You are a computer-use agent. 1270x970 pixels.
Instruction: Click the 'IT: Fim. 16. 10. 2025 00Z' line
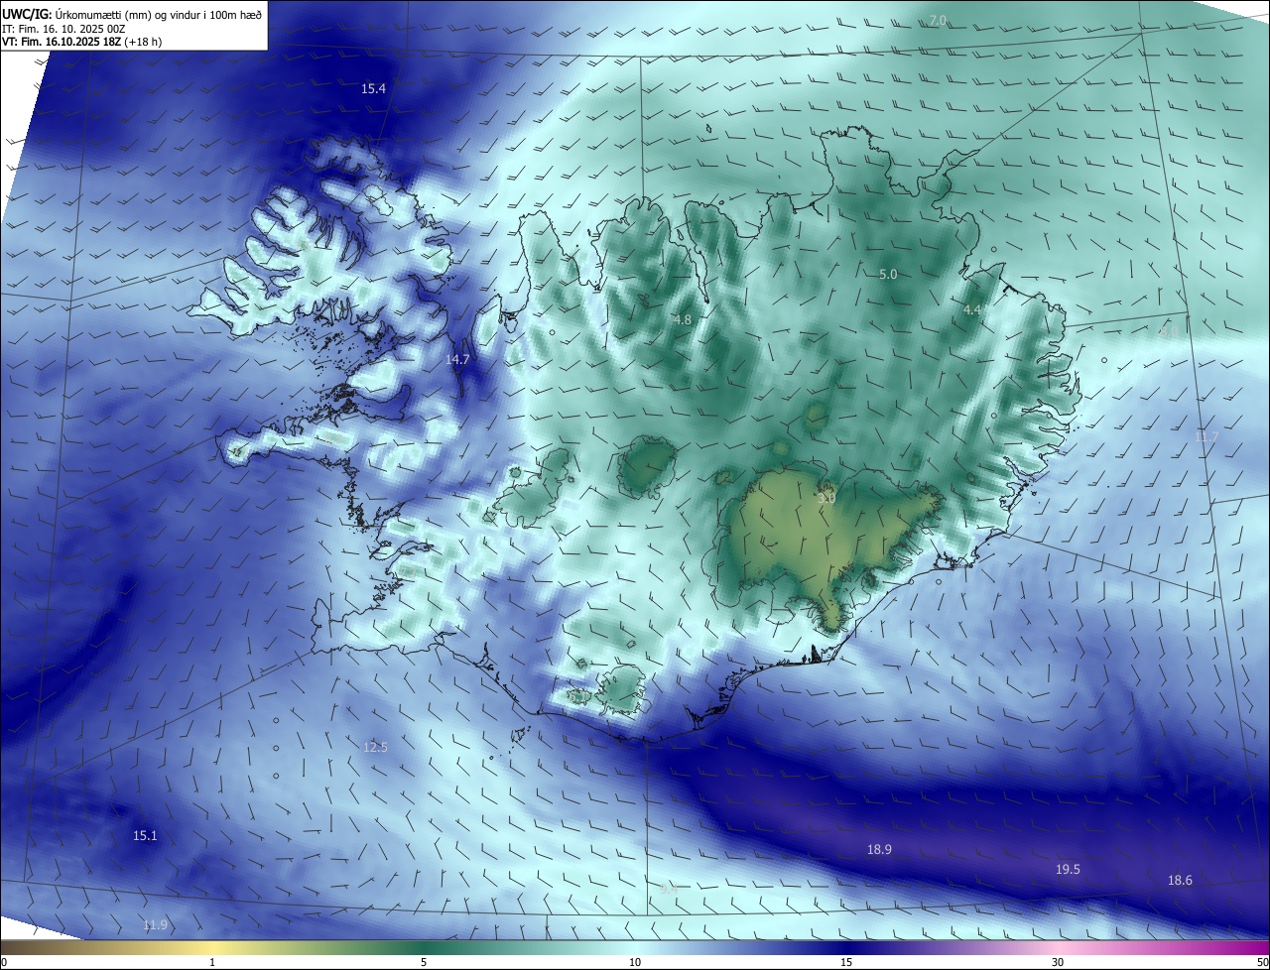(x=65, y=29)
